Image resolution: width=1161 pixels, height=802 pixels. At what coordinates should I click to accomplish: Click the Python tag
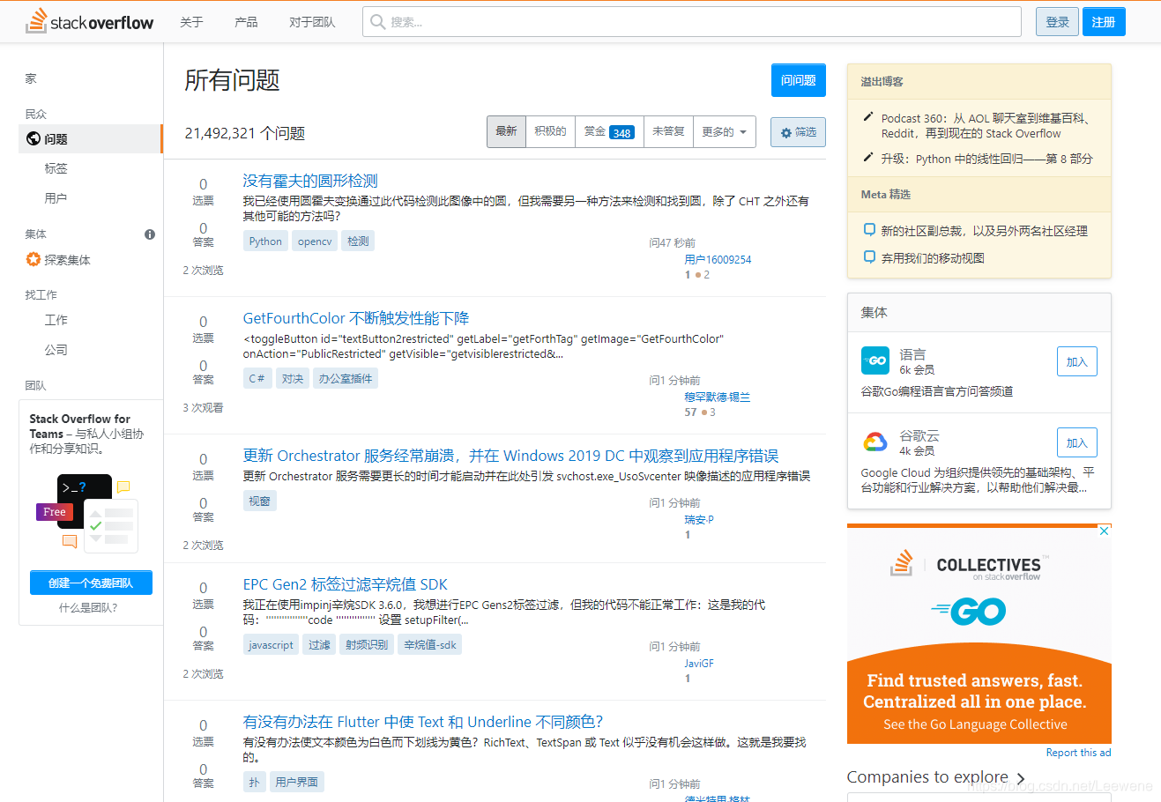[265, 241]
